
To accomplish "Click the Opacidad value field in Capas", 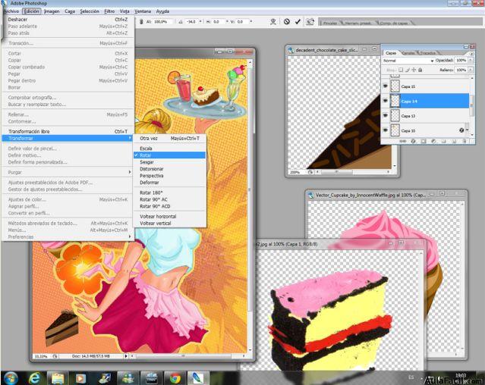I will (x=461, y=61).
